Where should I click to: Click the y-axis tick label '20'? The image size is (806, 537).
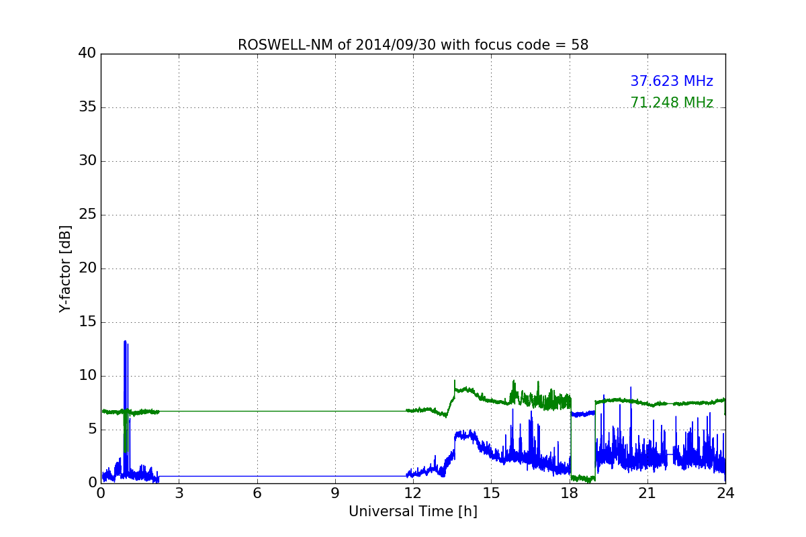pos(87,268)
